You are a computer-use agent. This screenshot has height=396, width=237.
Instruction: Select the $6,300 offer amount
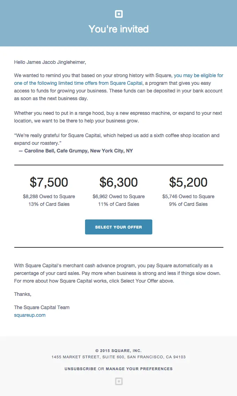tap(118, 182)
